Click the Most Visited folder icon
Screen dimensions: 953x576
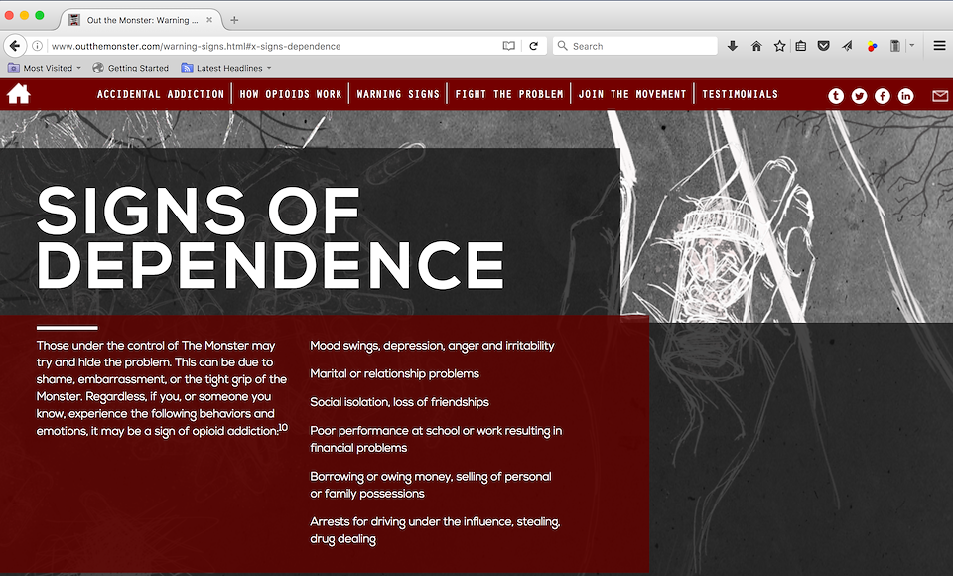[13, 69]
